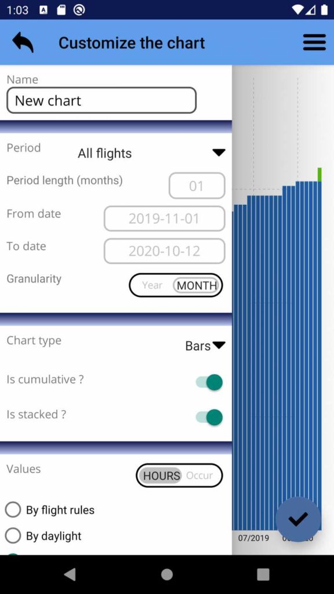Viewport: 334px width, 594px height.
Task: Click the New chart name field
Action: coord(101,100)
